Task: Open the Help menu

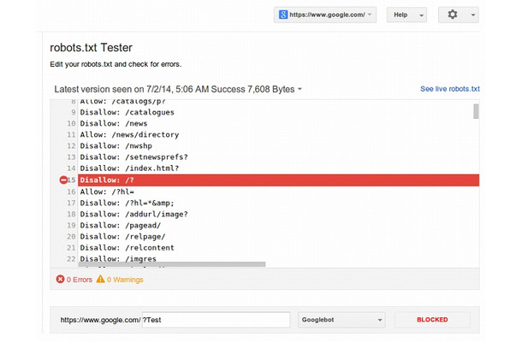Action: [x=406, y=15]
